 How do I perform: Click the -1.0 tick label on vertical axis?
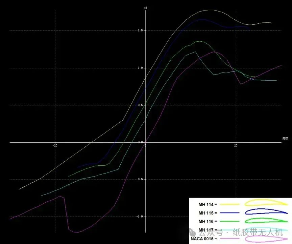click(x=140, y=217)
